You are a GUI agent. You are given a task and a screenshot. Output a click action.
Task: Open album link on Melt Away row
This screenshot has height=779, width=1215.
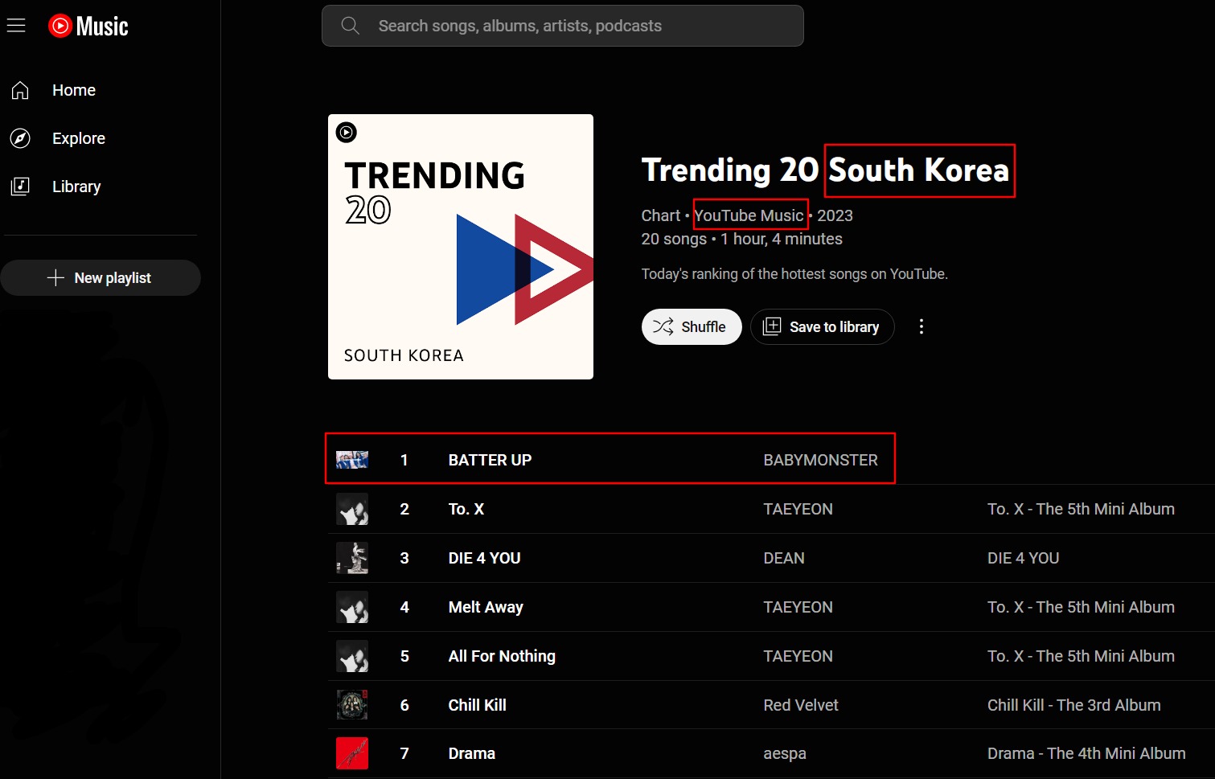[x=1081, y=607]
